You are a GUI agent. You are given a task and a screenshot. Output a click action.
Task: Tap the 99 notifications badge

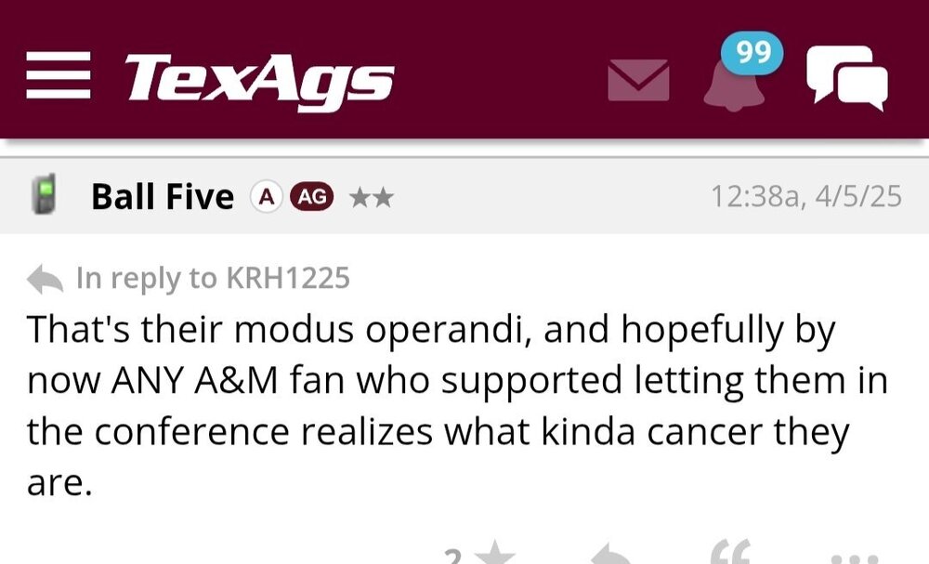click(x=753, y=55)
